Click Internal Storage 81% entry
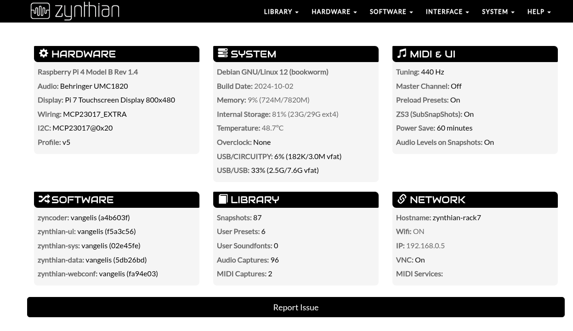Viewport: 573px width, 331px height. point(278,114)
